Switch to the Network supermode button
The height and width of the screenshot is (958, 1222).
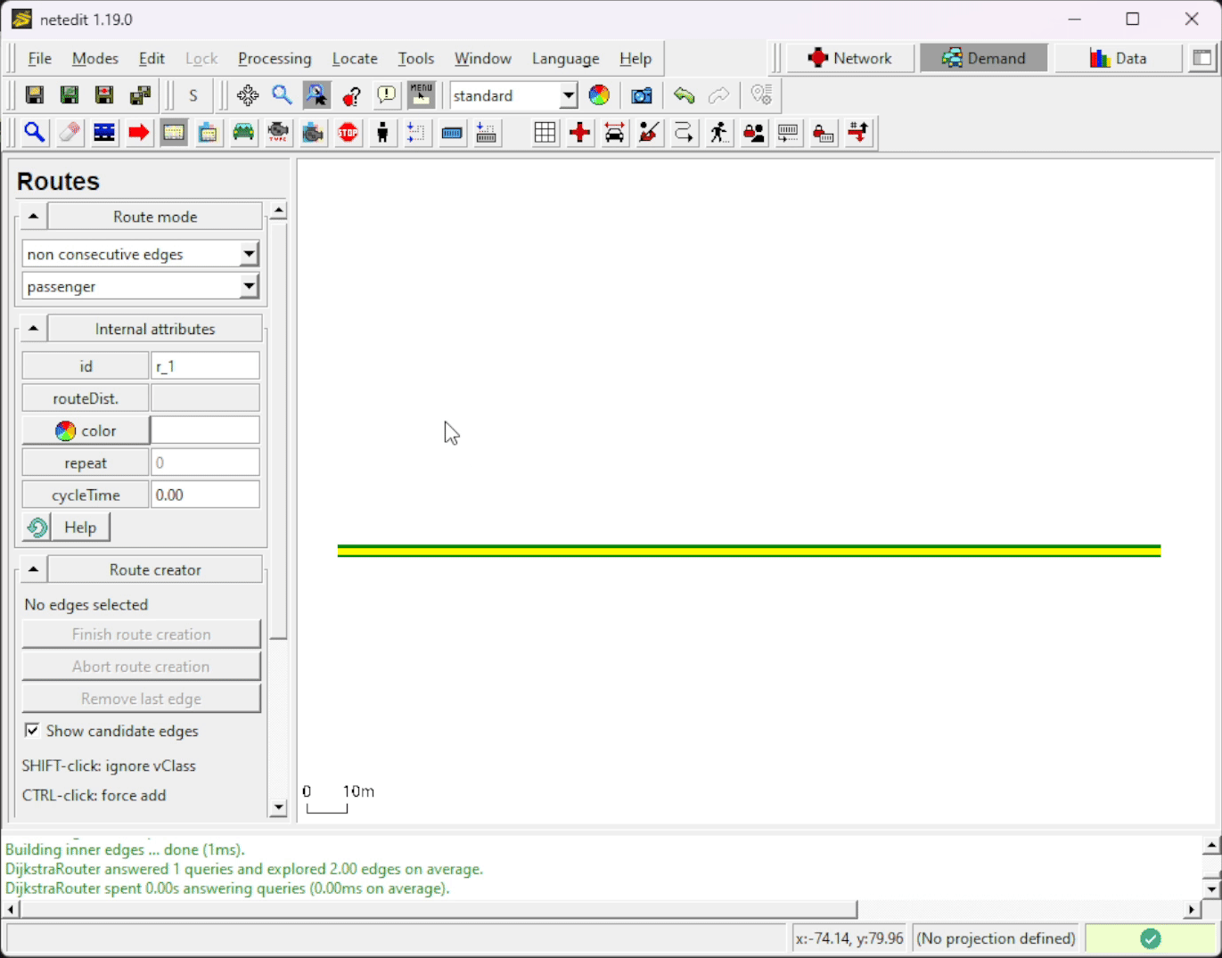coord(849,58)
